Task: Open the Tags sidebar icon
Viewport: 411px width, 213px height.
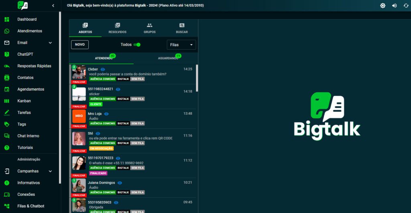Action: tap(7, 124)
